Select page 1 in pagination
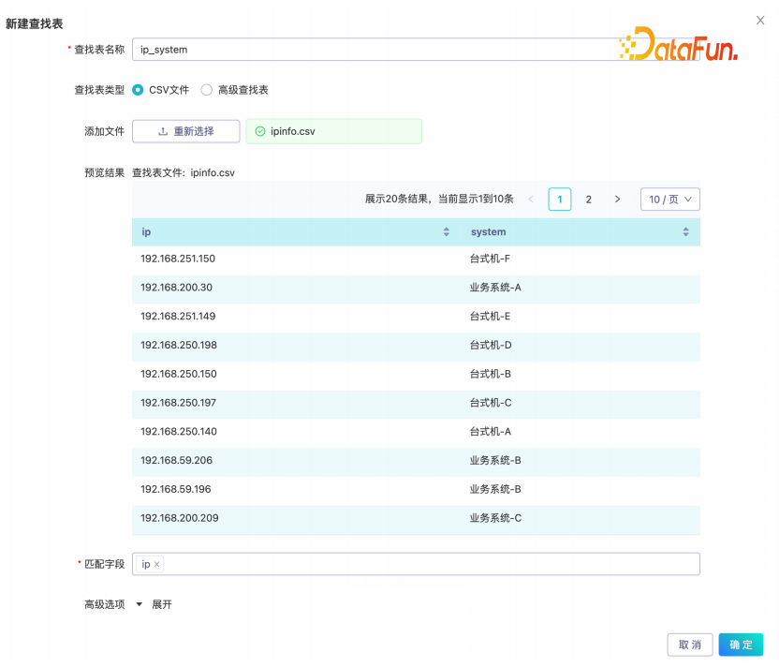Screen dimensions: 779x667 tap(560, 200)
